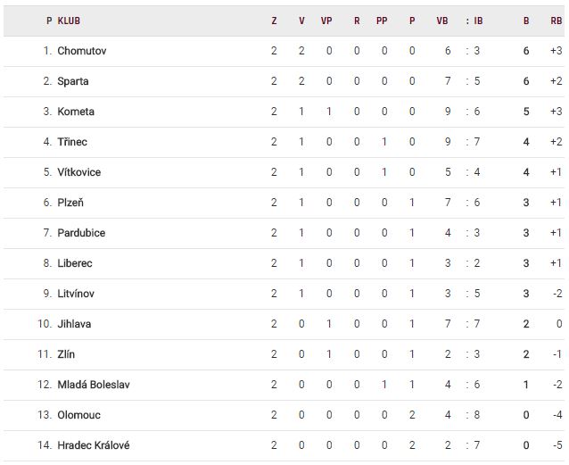This screenshot has width=569, height=465.
Task: Select the Plzeň club link
Action: (71, 203)
